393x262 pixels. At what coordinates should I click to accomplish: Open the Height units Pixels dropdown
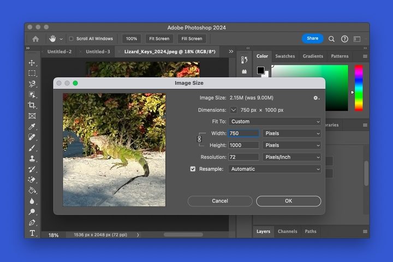click(x=291, y=145)
